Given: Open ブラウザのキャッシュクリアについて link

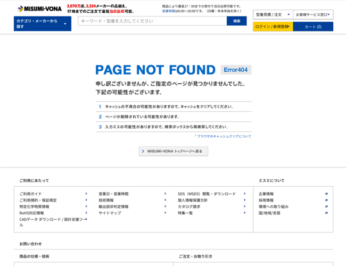Looking at the screenshot, I should point(223,136).
